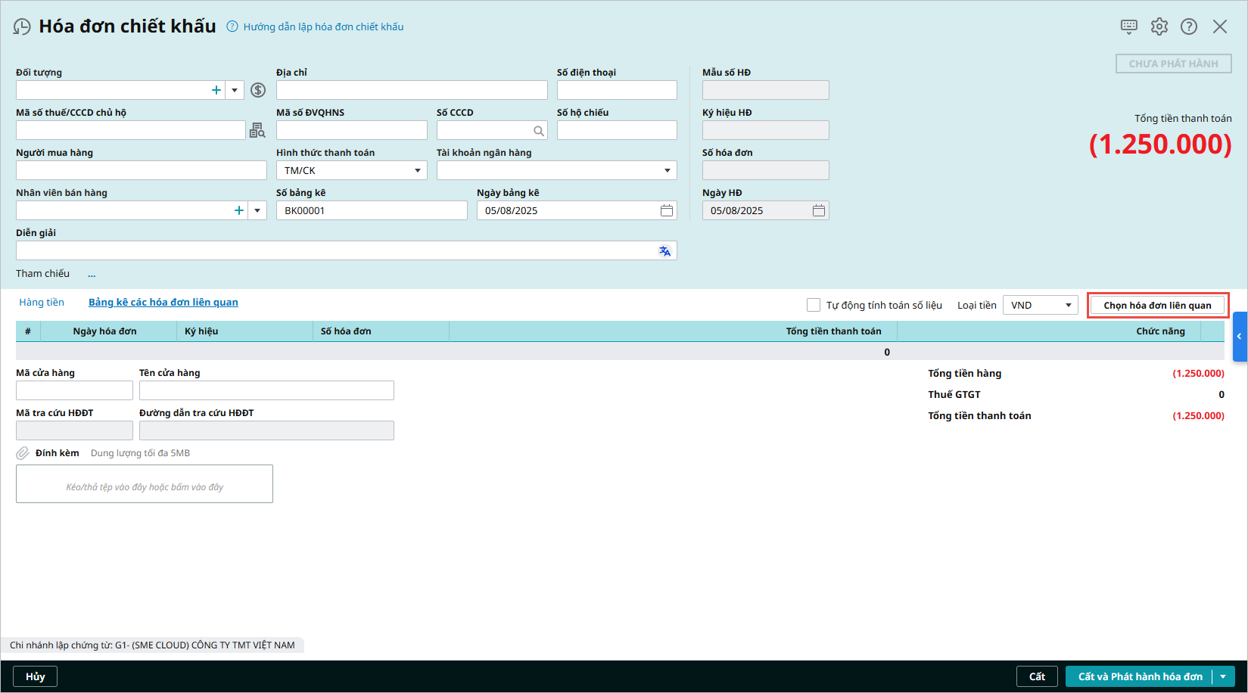Viewport: 1248px width, 693px height.
Task: Click Chọn hóa đơn liên quan button
Action: 1156,306
